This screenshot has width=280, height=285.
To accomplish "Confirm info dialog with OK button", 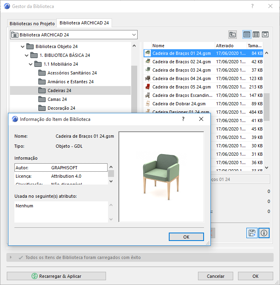I will coord(186,237).
